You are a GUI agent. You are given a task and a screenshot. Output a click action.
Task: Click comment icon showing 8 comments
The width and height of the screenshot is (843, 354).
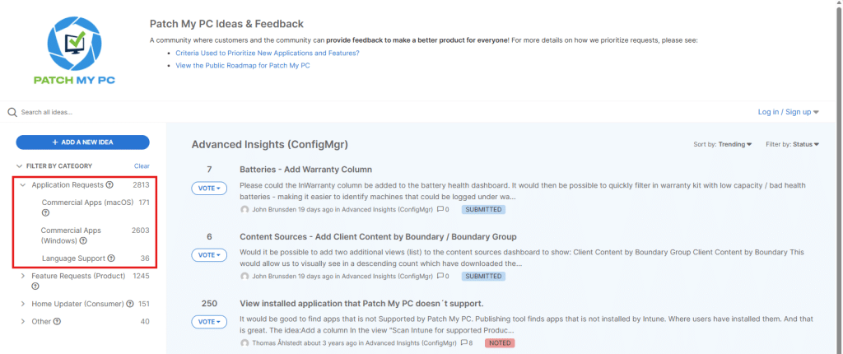[465, 342]
